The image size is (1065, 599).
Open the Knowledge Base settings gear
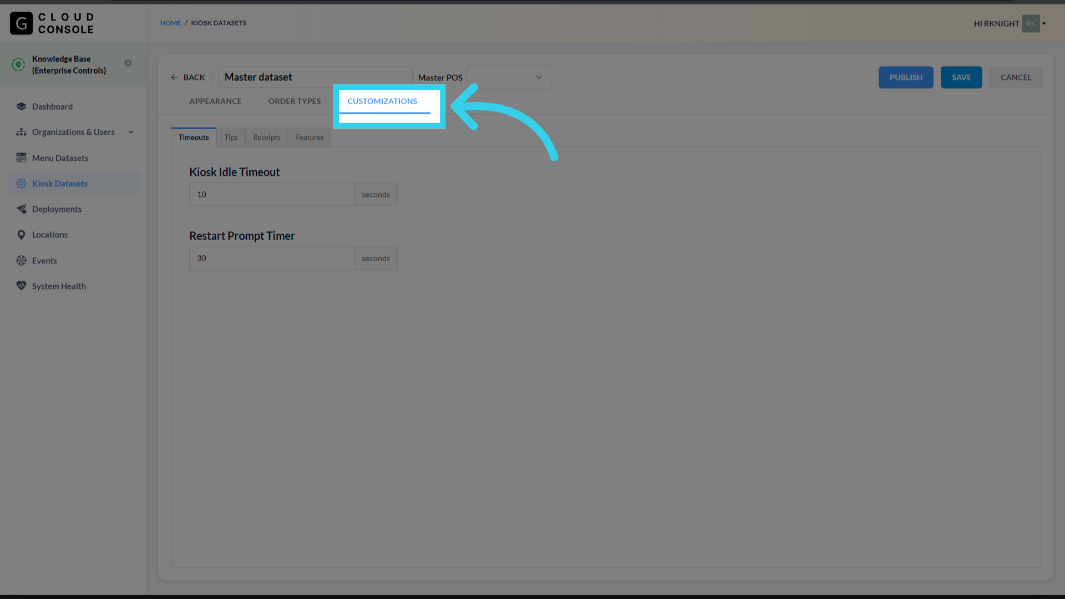point(128,63)
